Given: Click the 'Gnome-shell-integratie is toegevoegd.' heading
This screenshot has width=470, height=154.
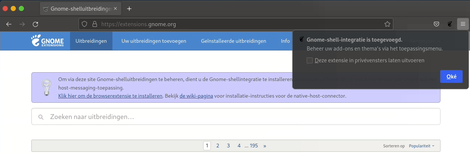Looking at the screenshot, I should [354, 39].
